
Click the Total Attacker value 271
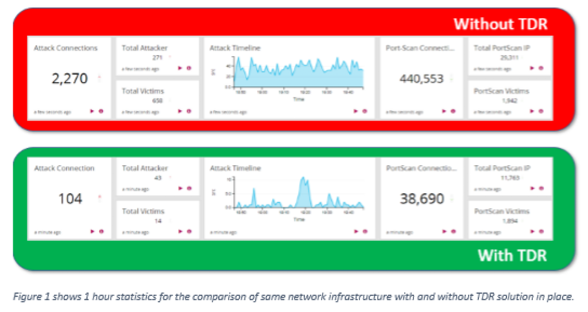[157, 58]
